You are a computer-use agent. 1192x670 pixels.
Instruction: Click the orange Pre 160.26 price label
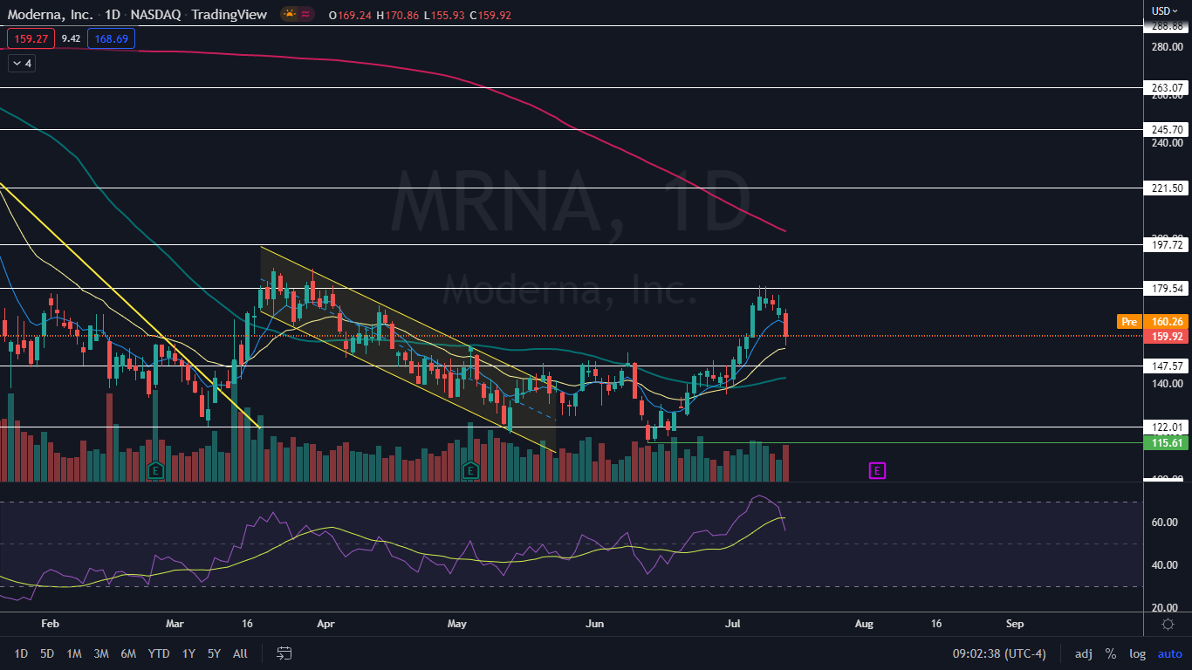[1152, 322]
